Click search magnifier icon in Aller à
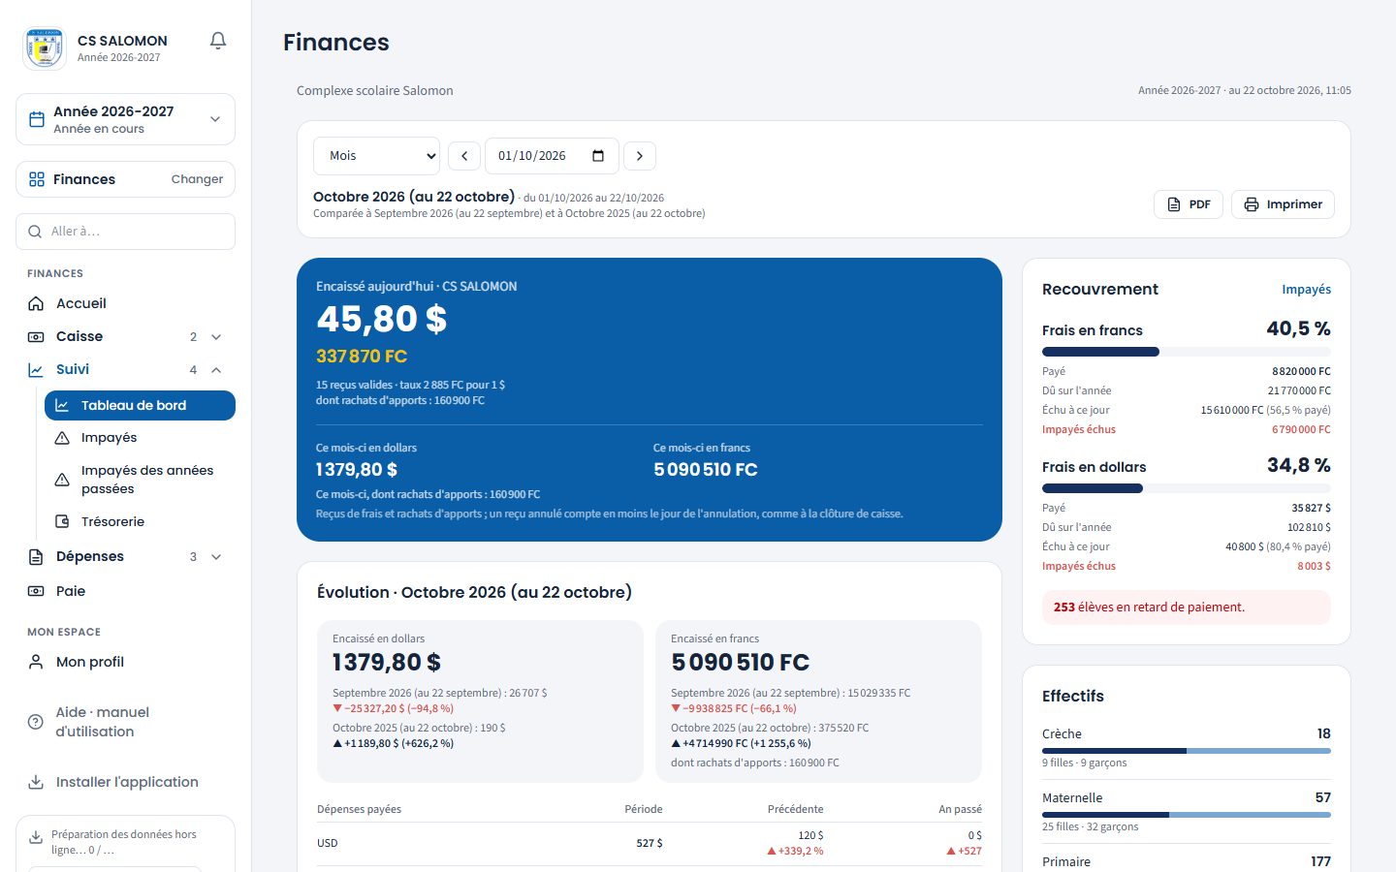 (35, 232)
